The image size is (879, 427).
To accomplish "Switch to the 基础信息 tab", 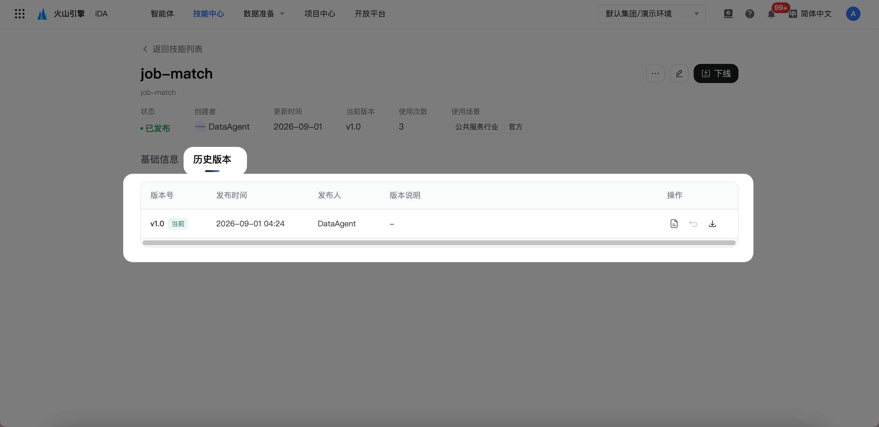I will click(160, 159).
